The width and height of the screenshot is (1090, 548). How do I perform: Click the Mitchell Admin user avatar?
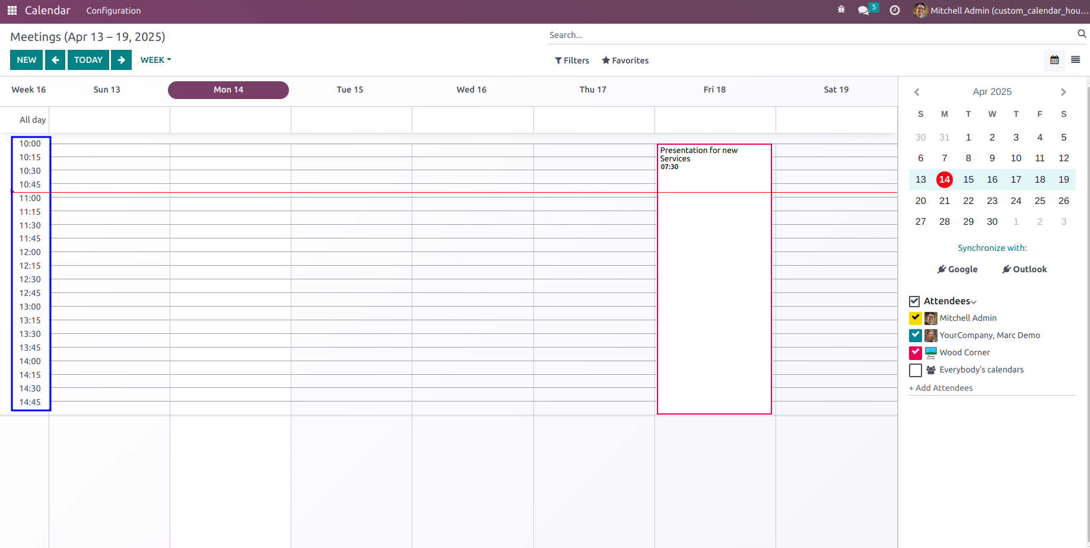click(920, 10)
